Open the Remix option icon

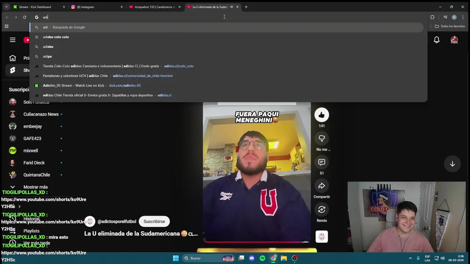[322, 210]
